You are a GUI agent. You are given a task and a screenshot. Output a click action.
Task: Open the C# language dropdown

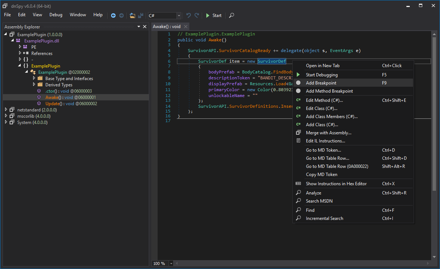(179, 15)
